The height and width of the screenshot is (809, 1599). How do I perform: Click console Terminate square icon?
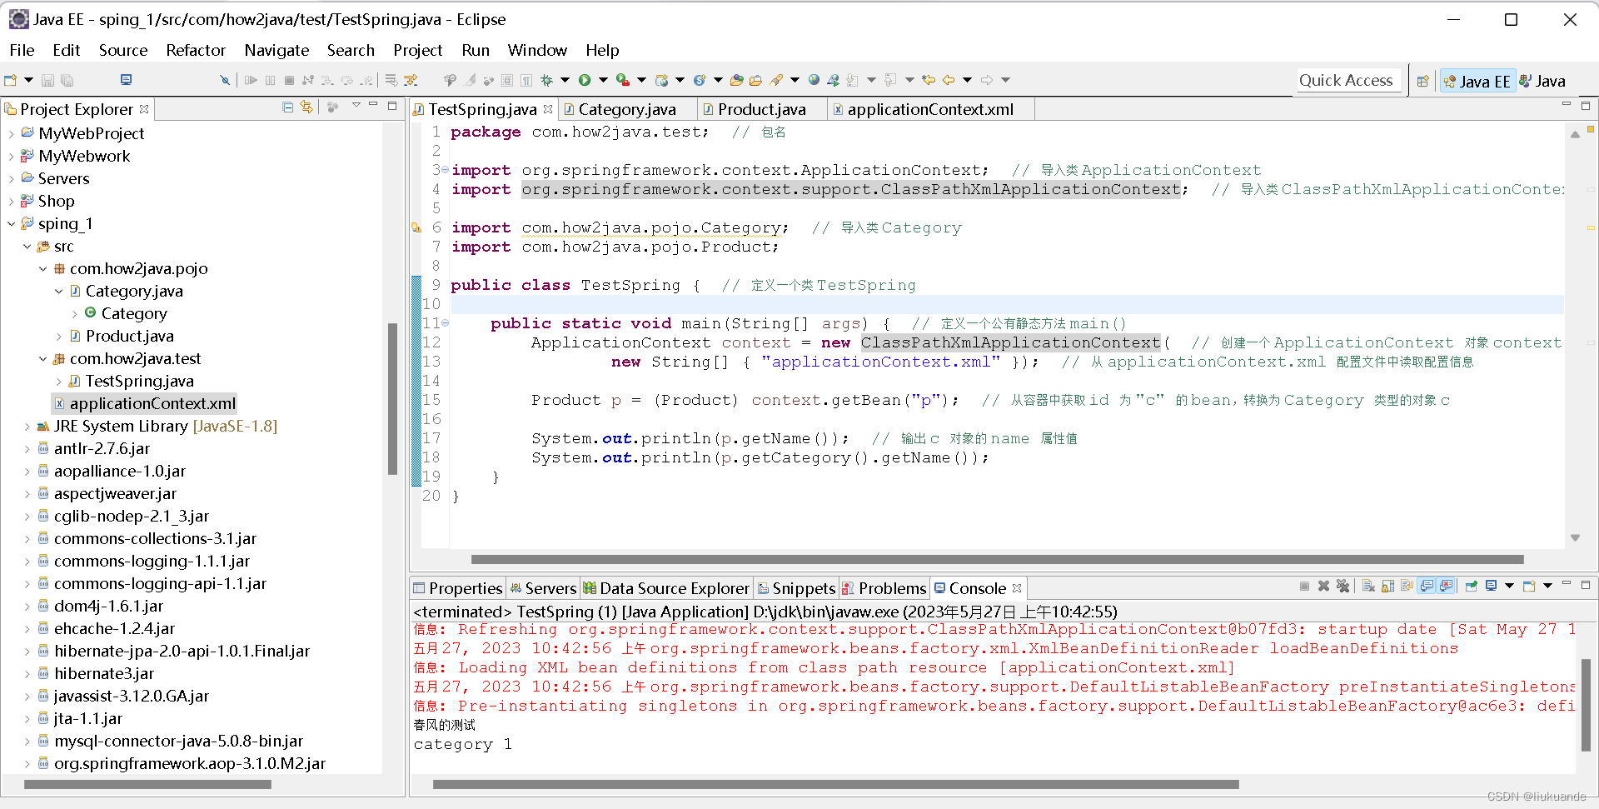[x=1304, y=587]
